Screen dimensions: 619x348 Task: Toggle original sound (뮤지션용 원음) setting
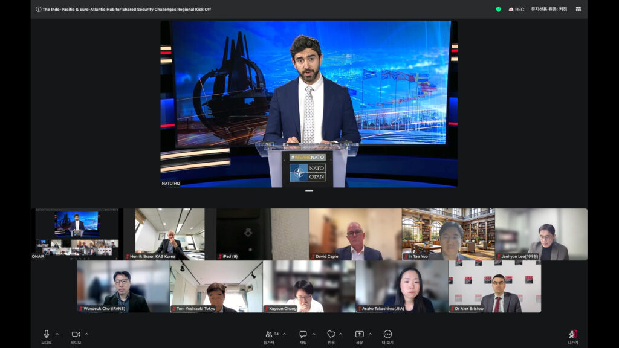point(549,9)
